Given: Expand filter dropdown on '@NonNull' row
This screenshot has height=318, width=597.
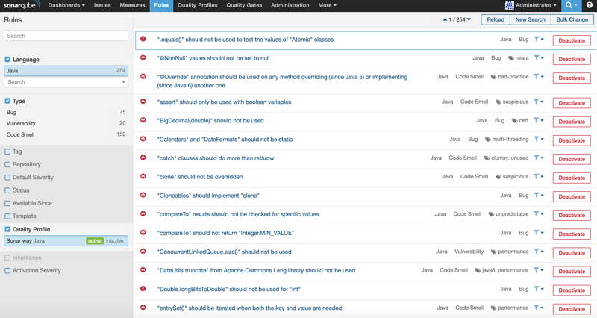Looking at the screenshot, I should coord(543,58).
